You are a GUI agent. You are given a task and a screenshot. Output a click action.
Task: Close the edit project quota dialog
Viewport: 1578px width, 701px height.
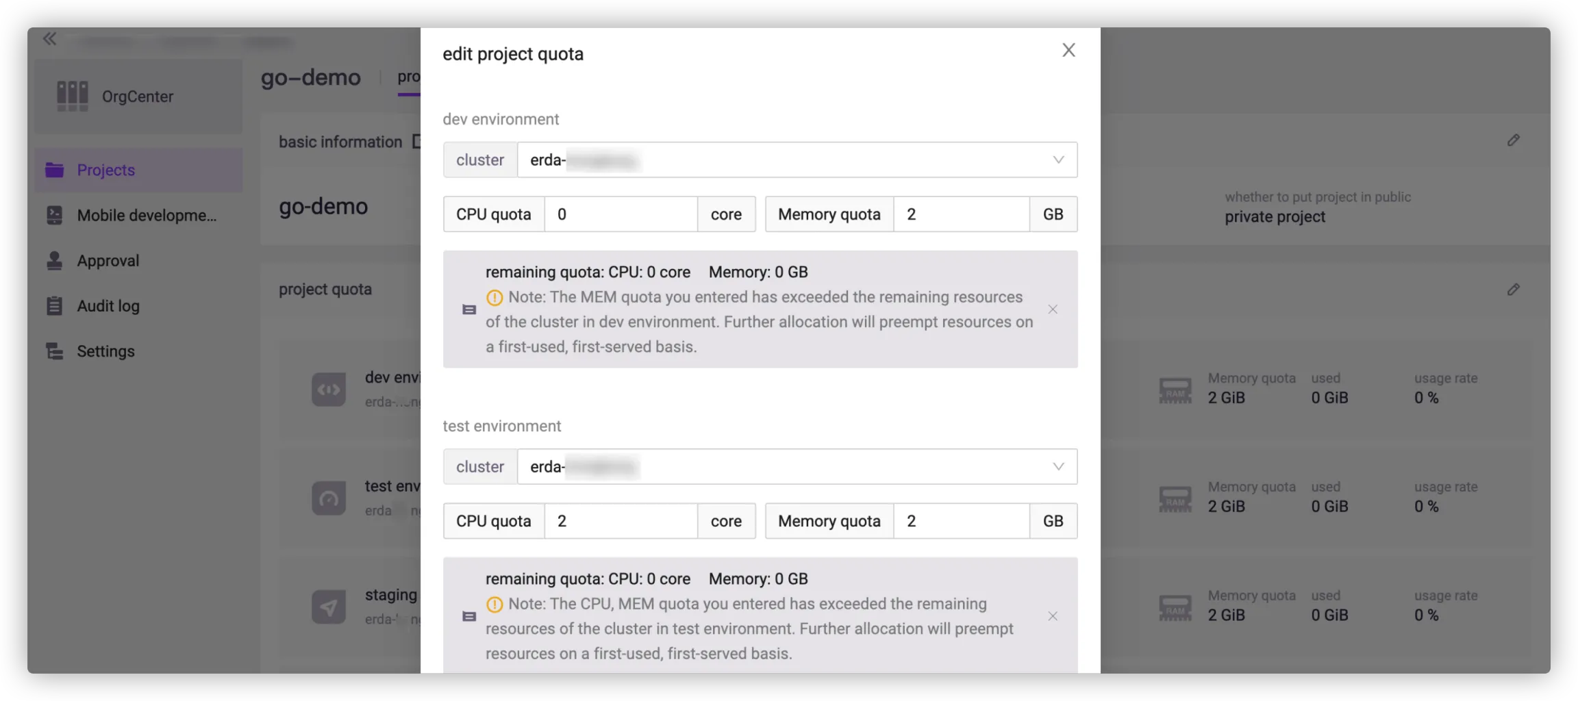[x=1068, y=50]
